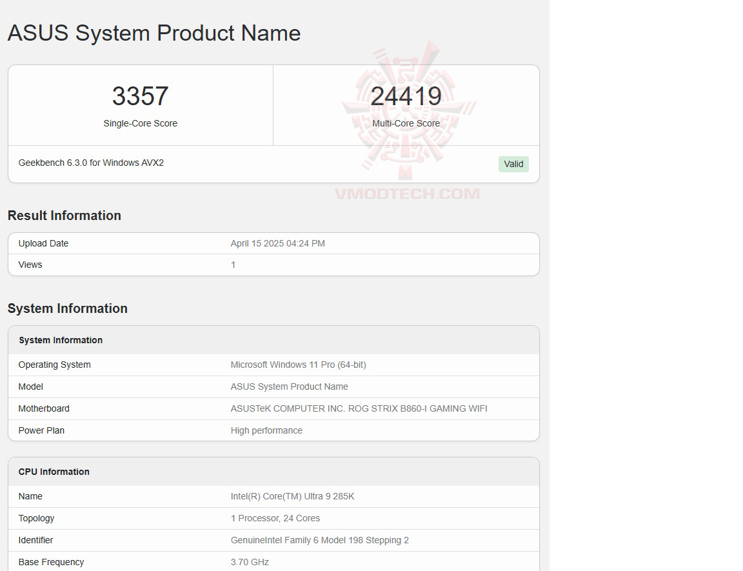Click the Microsoft Windows 11 Pro value
The width and height of the screenshot is (743, 571).
click(x=299, y=365)
